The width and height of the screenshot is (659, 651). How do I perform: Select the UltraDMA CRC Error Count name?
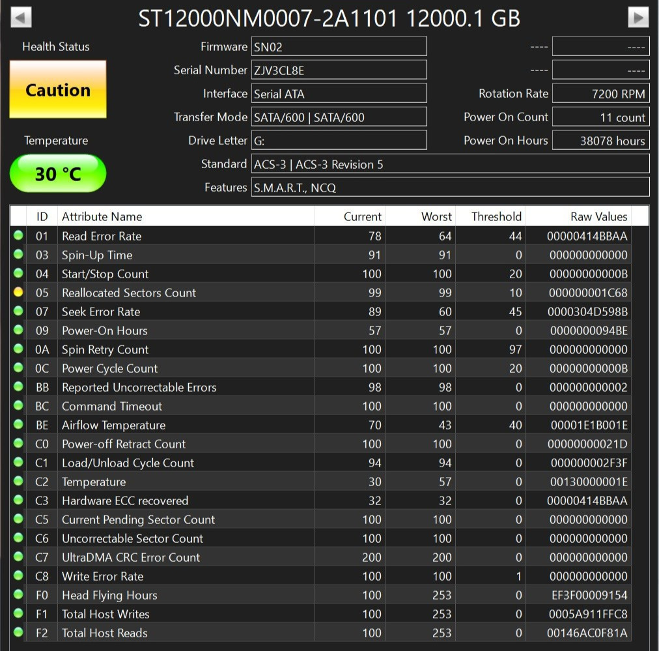pyautogui.click(x=131, y=557)
